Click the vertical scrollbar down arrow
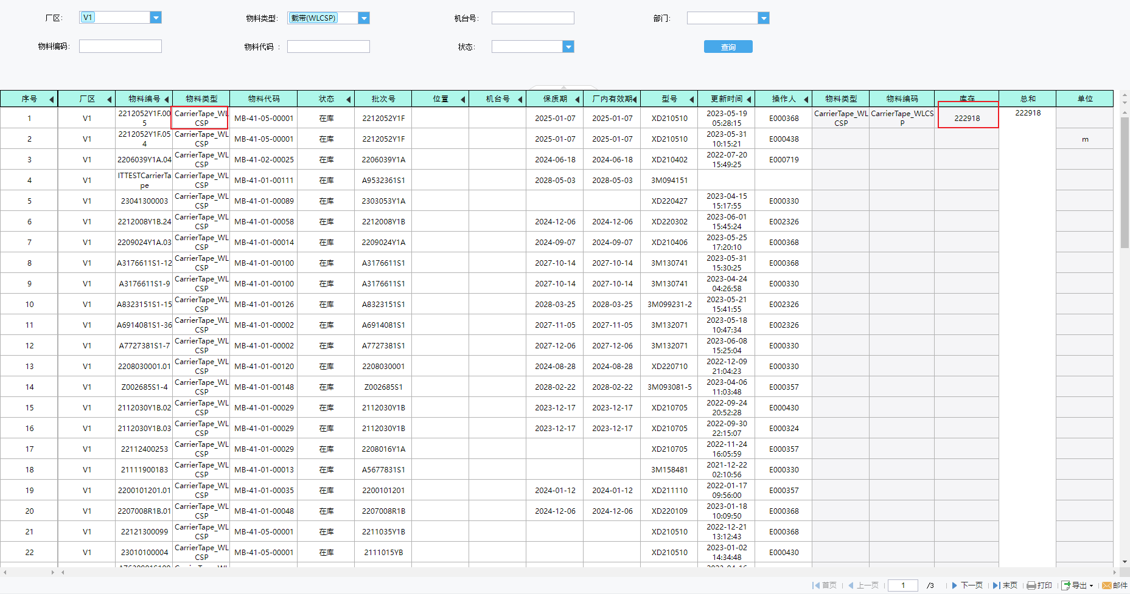Image resolution: width=1130 pixels, height=594 pixels. (x=1125, y=562)
